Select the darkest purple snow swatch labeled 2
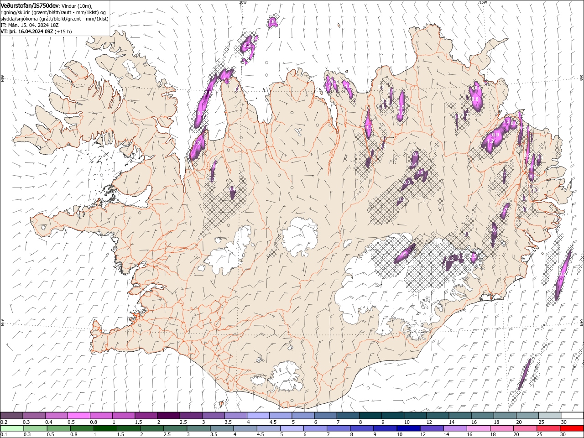Viewport: 584px width, 438px height. [168, 416]
